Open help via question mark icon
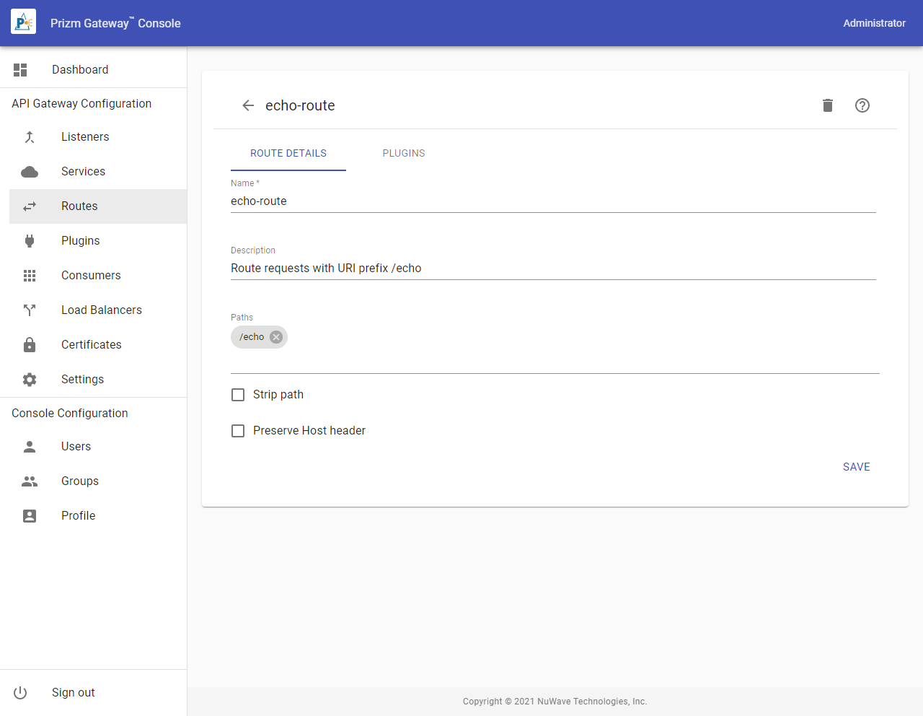This screenshot has height=716, width=923. 862,105
